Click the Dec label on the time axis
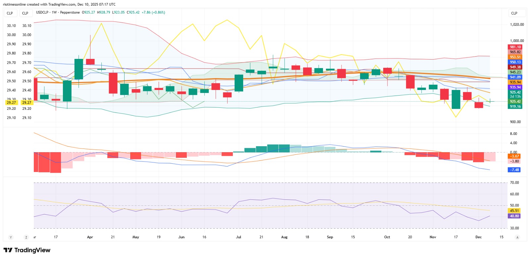 (x=478, y=237)
